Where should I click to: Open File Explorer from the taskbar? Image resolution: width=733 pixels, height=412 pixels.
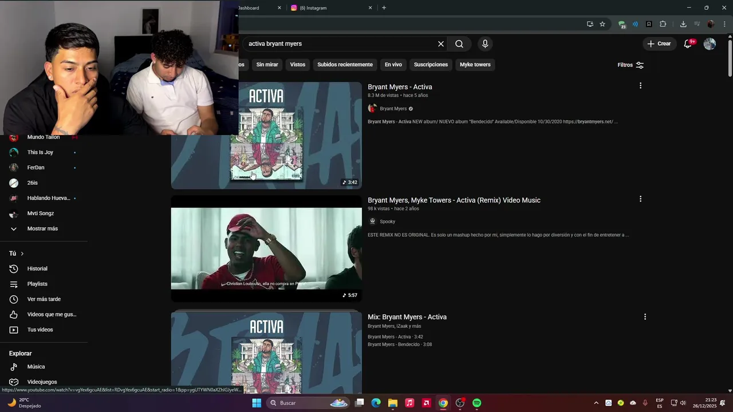click(393, 403)
